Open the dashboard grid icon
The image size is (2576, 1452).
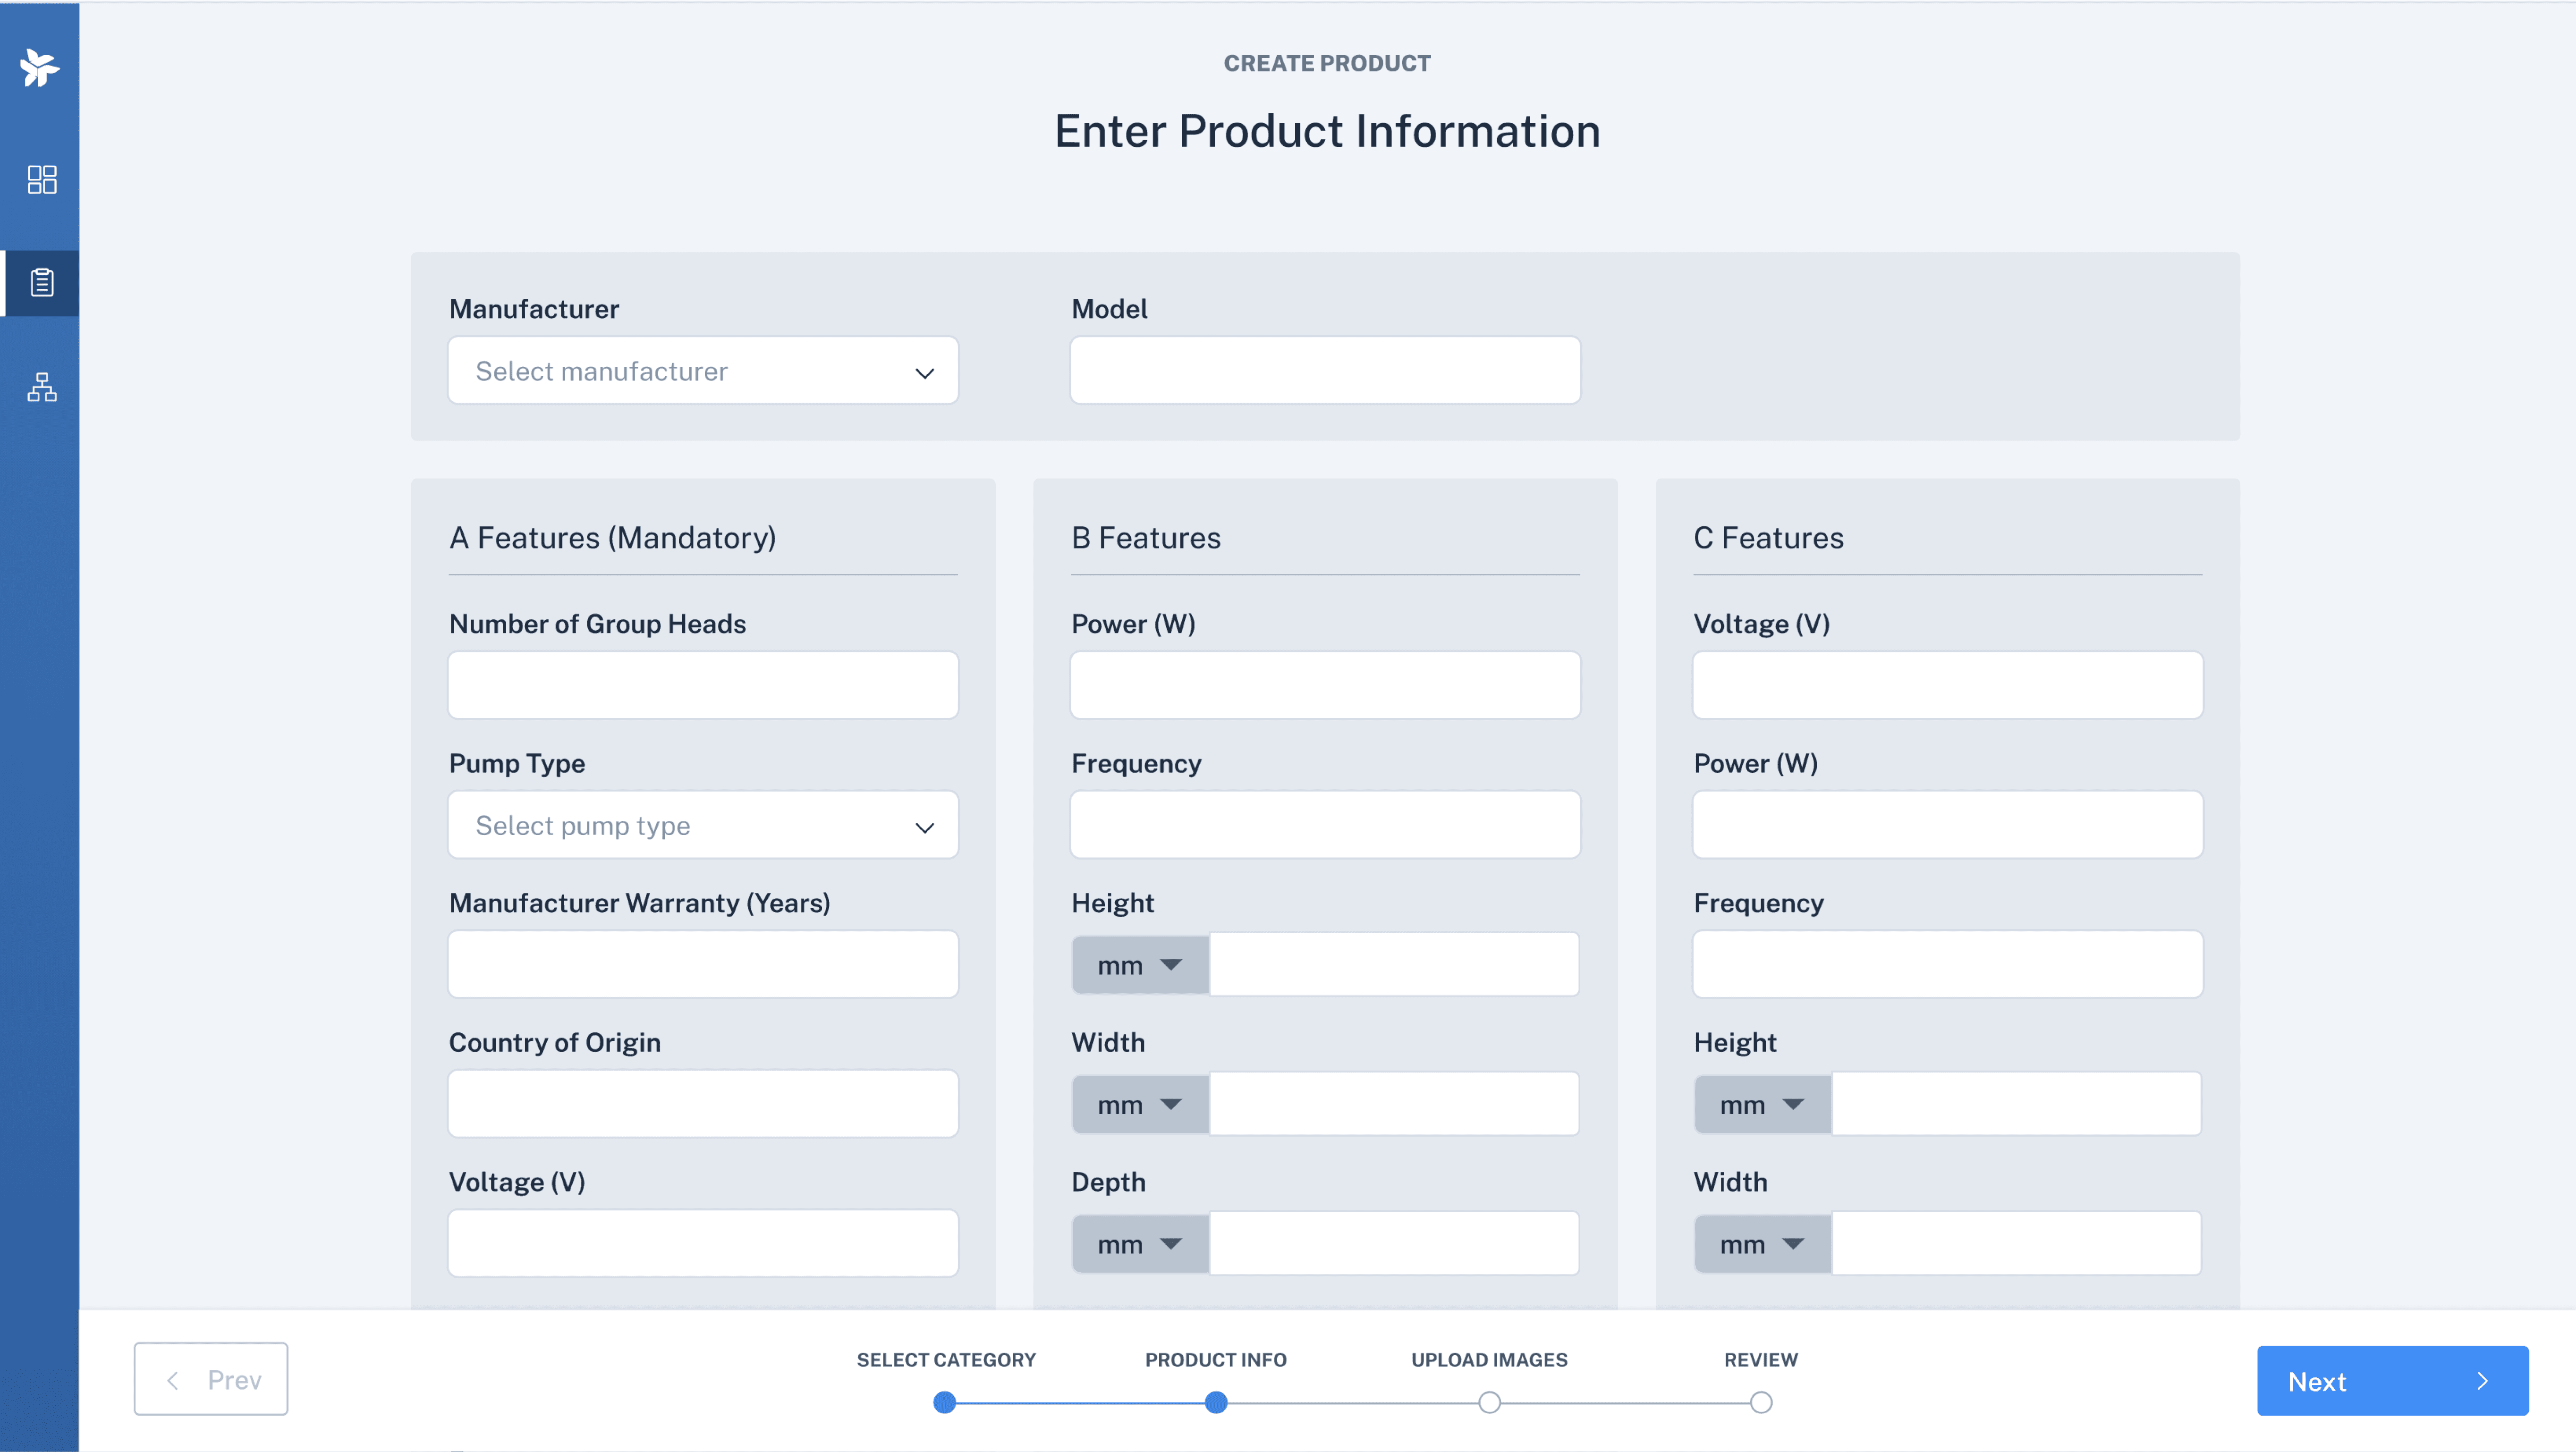pyautogui.click(x=42, y=180)
